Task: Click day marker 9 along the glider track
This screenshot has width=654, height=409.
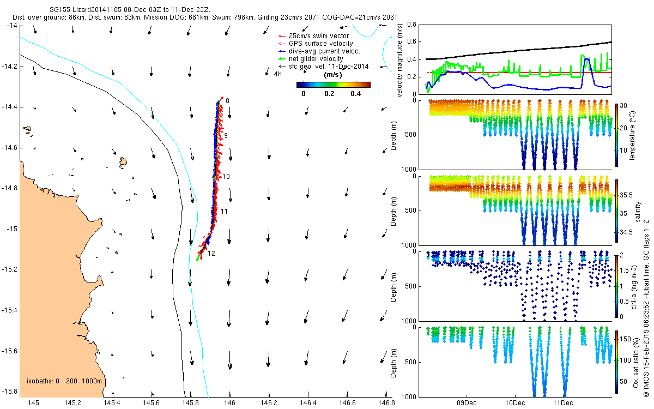Action: pos(226,135)
